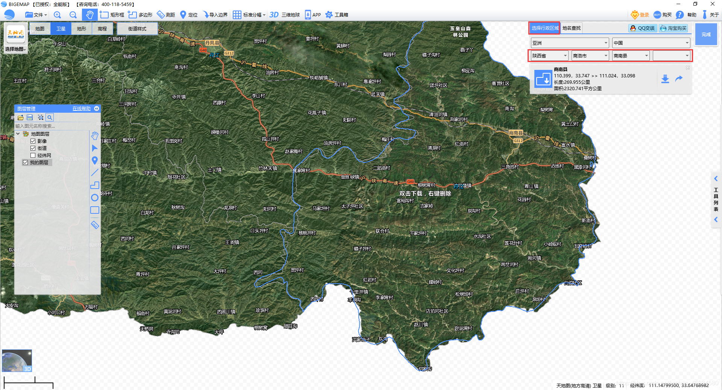Click save disk icon in layer panel

coord(30,117)
